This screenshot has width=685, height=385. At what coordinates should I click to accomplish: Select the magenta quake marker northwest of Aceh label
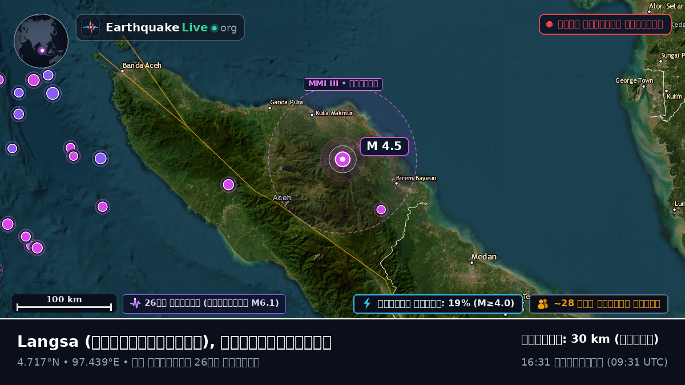[x=228, y=184]
